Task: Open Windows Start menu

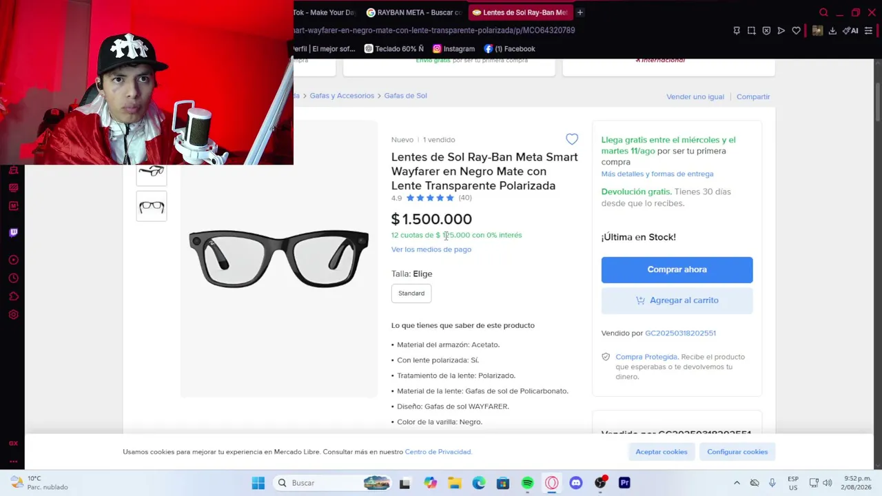Action: coord(258,483)
